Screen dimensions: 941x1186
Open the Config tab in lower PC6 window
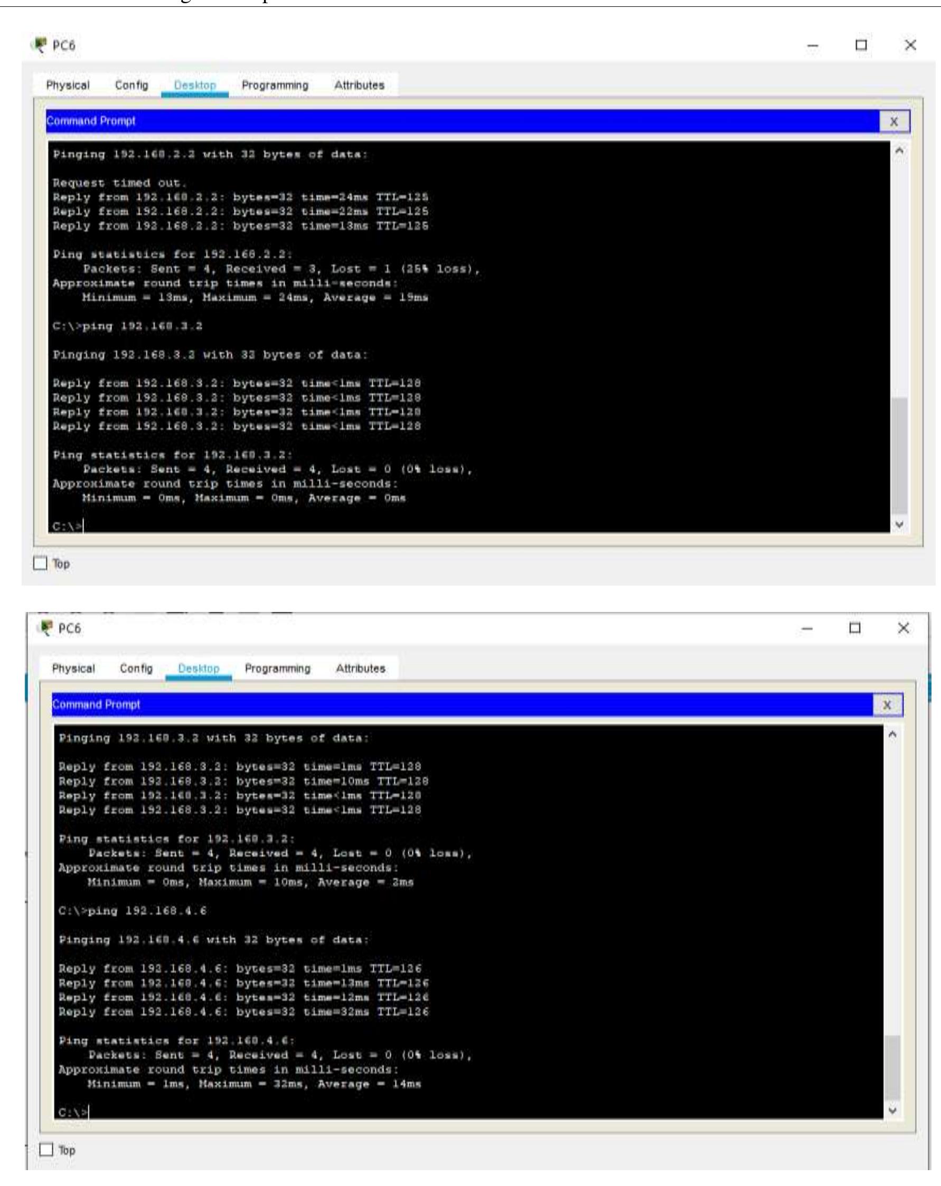point(136,669)
